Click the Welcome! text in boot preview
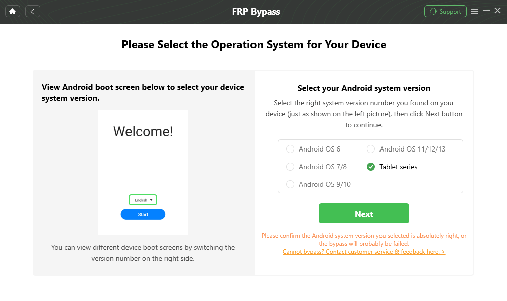The image size is (507, 301). pos(143,131)
